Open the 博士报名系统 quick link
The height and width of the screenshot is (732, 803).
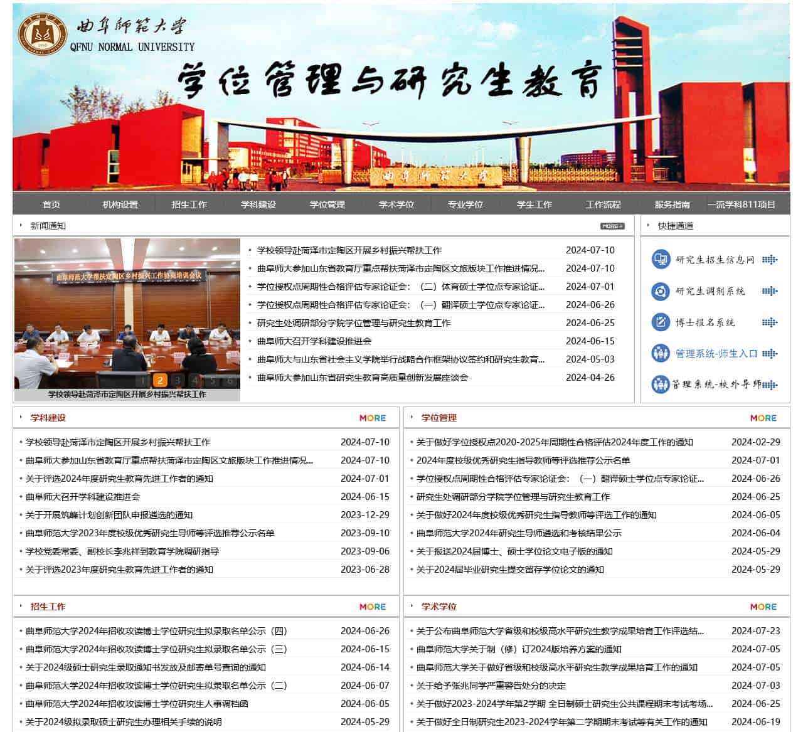pos(706,322)
